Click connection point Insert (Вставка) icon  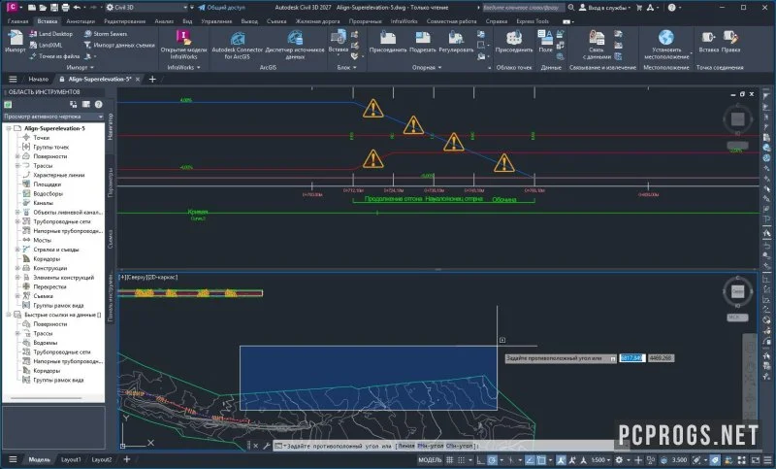pyautogui.click(x=708, y=37)
